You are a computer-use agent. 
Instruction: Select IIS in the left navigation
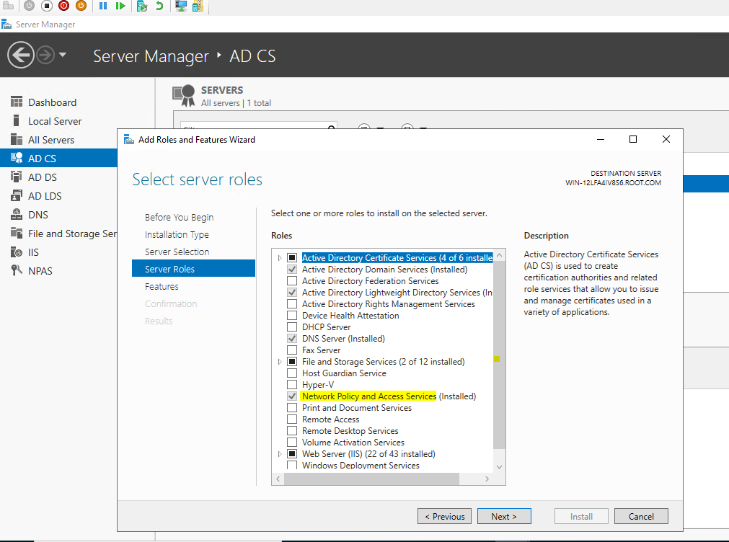click(x=35, y=252)
